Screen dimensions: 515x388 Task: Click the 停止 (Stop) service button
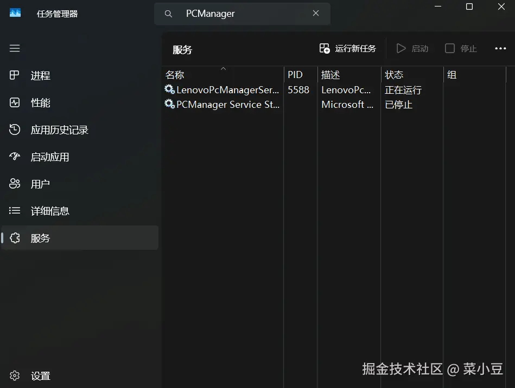[x=461, y=49]
